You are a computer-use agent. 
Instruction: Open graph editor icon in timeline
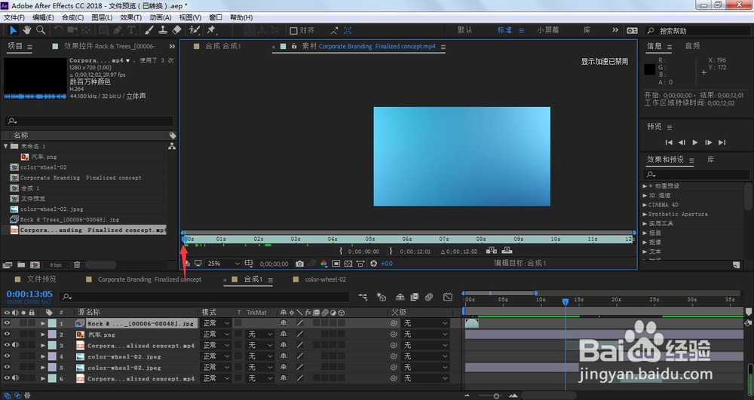448,298
